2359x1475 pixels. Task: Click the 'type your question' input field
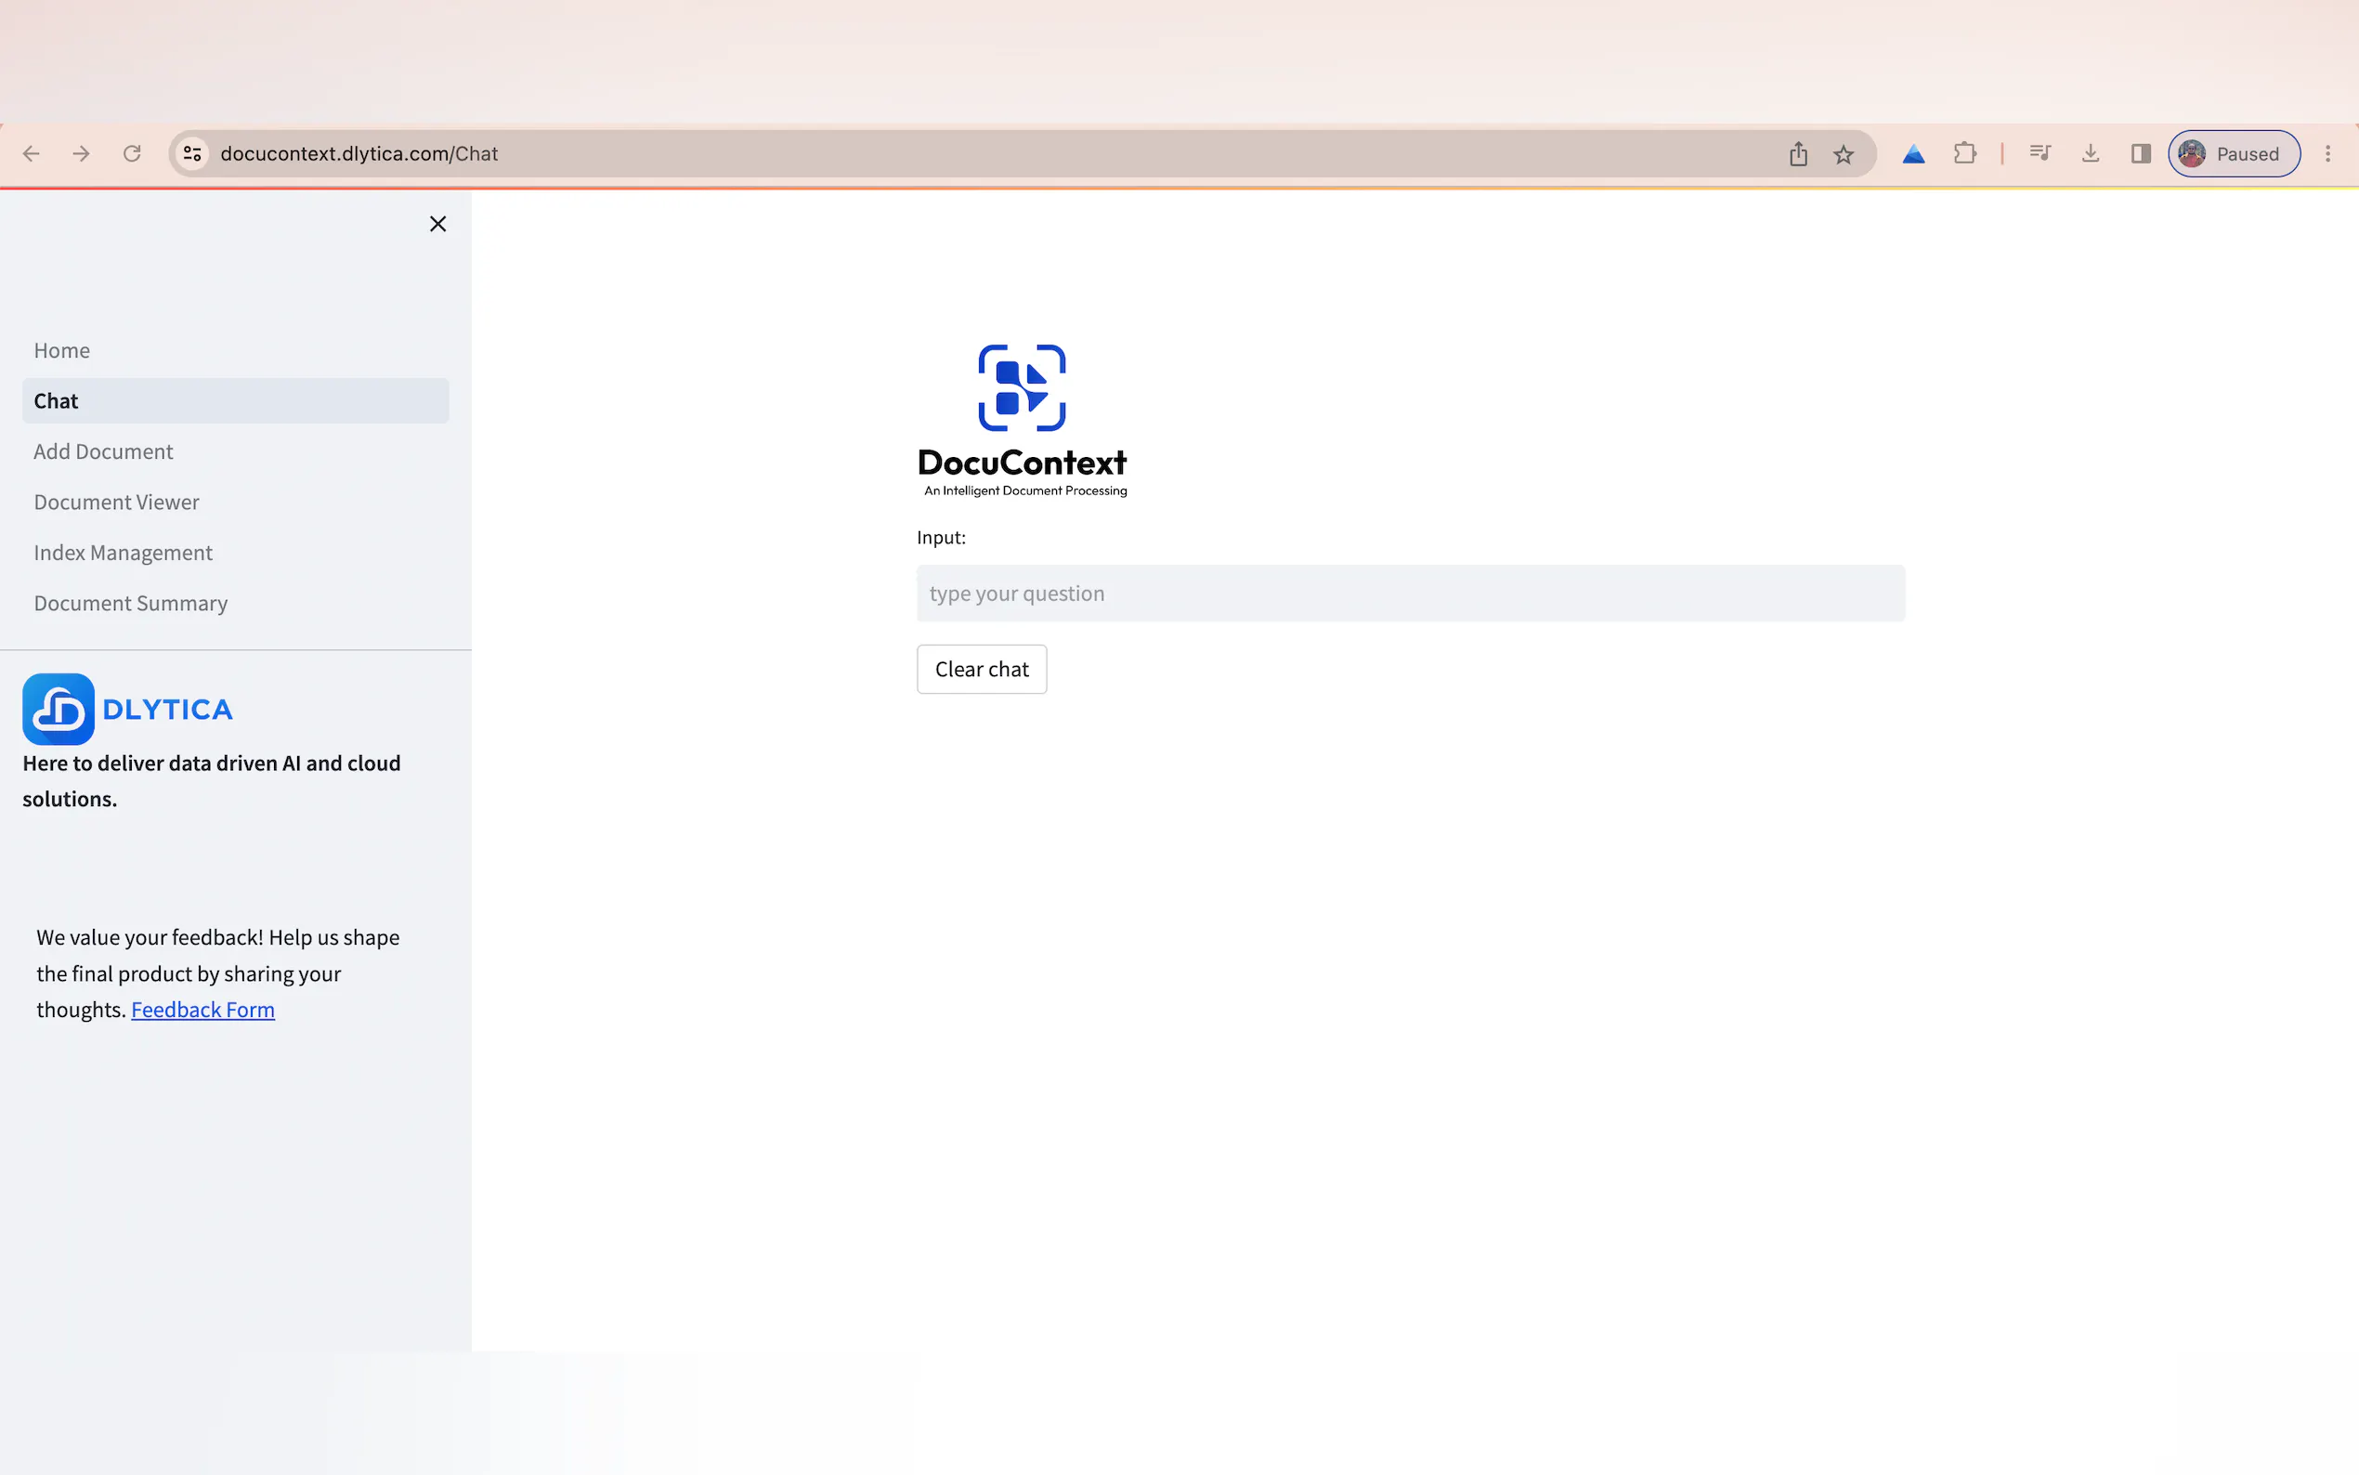1409,594
